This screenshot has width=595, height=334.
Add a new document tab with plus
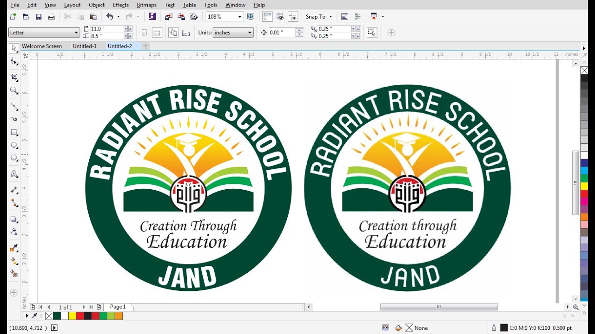coord(145,46)
